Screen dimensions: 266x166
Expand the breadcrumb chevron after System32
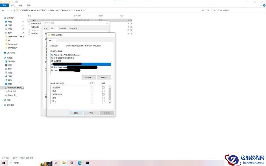point(72,10)
